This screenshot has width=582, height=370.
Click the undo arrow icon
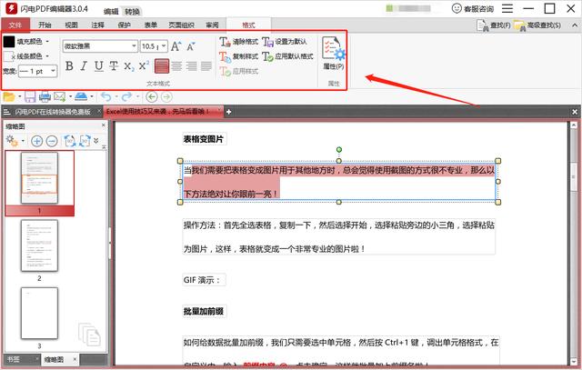[x=106, y=96]
